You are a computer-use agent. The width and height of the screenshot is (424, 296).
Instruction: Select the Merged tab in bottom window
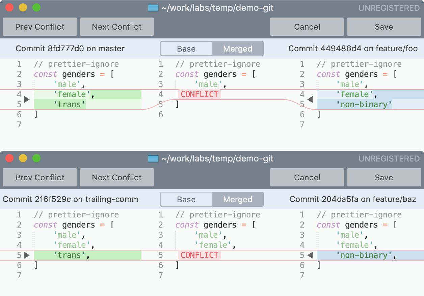(x=238, y=199)
